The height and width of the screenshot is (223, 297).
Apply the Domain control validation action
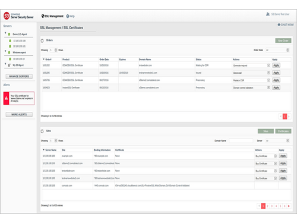pyautogui.click(x=276, y=87)
